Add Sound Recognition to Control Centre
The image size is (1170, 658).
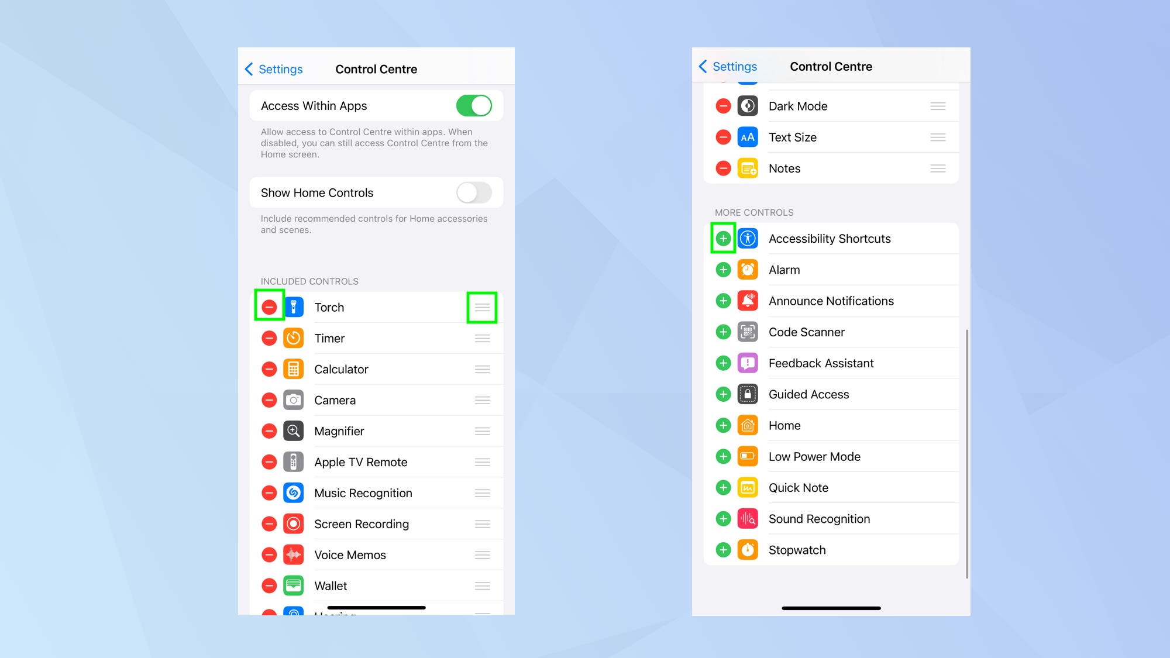[x=723, y=518]
